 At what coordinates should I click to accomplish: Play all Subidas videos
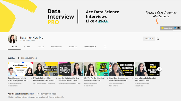point(27,58)
